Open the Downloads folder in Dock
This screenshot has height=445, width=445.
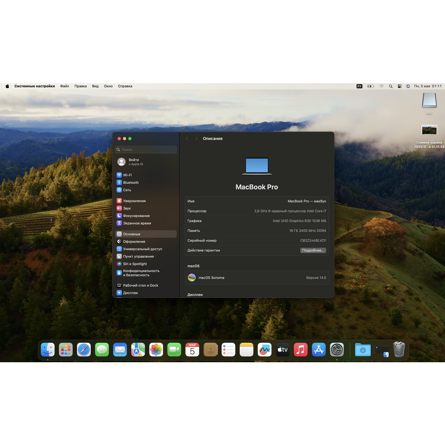(363, 350)
